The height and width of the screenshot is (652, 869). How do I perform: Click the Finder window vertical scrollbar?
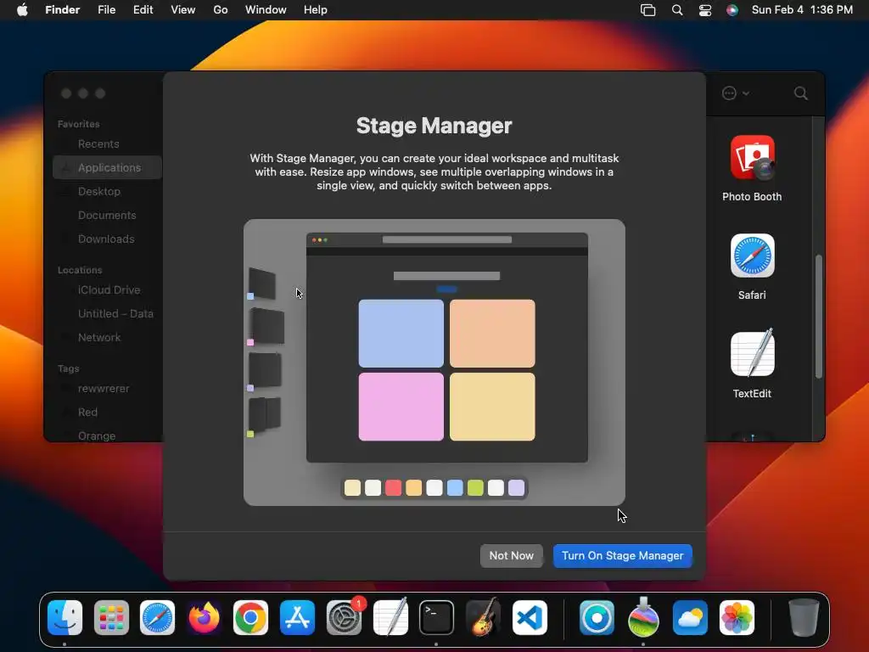pyautogui.click(x=819, y=318)
